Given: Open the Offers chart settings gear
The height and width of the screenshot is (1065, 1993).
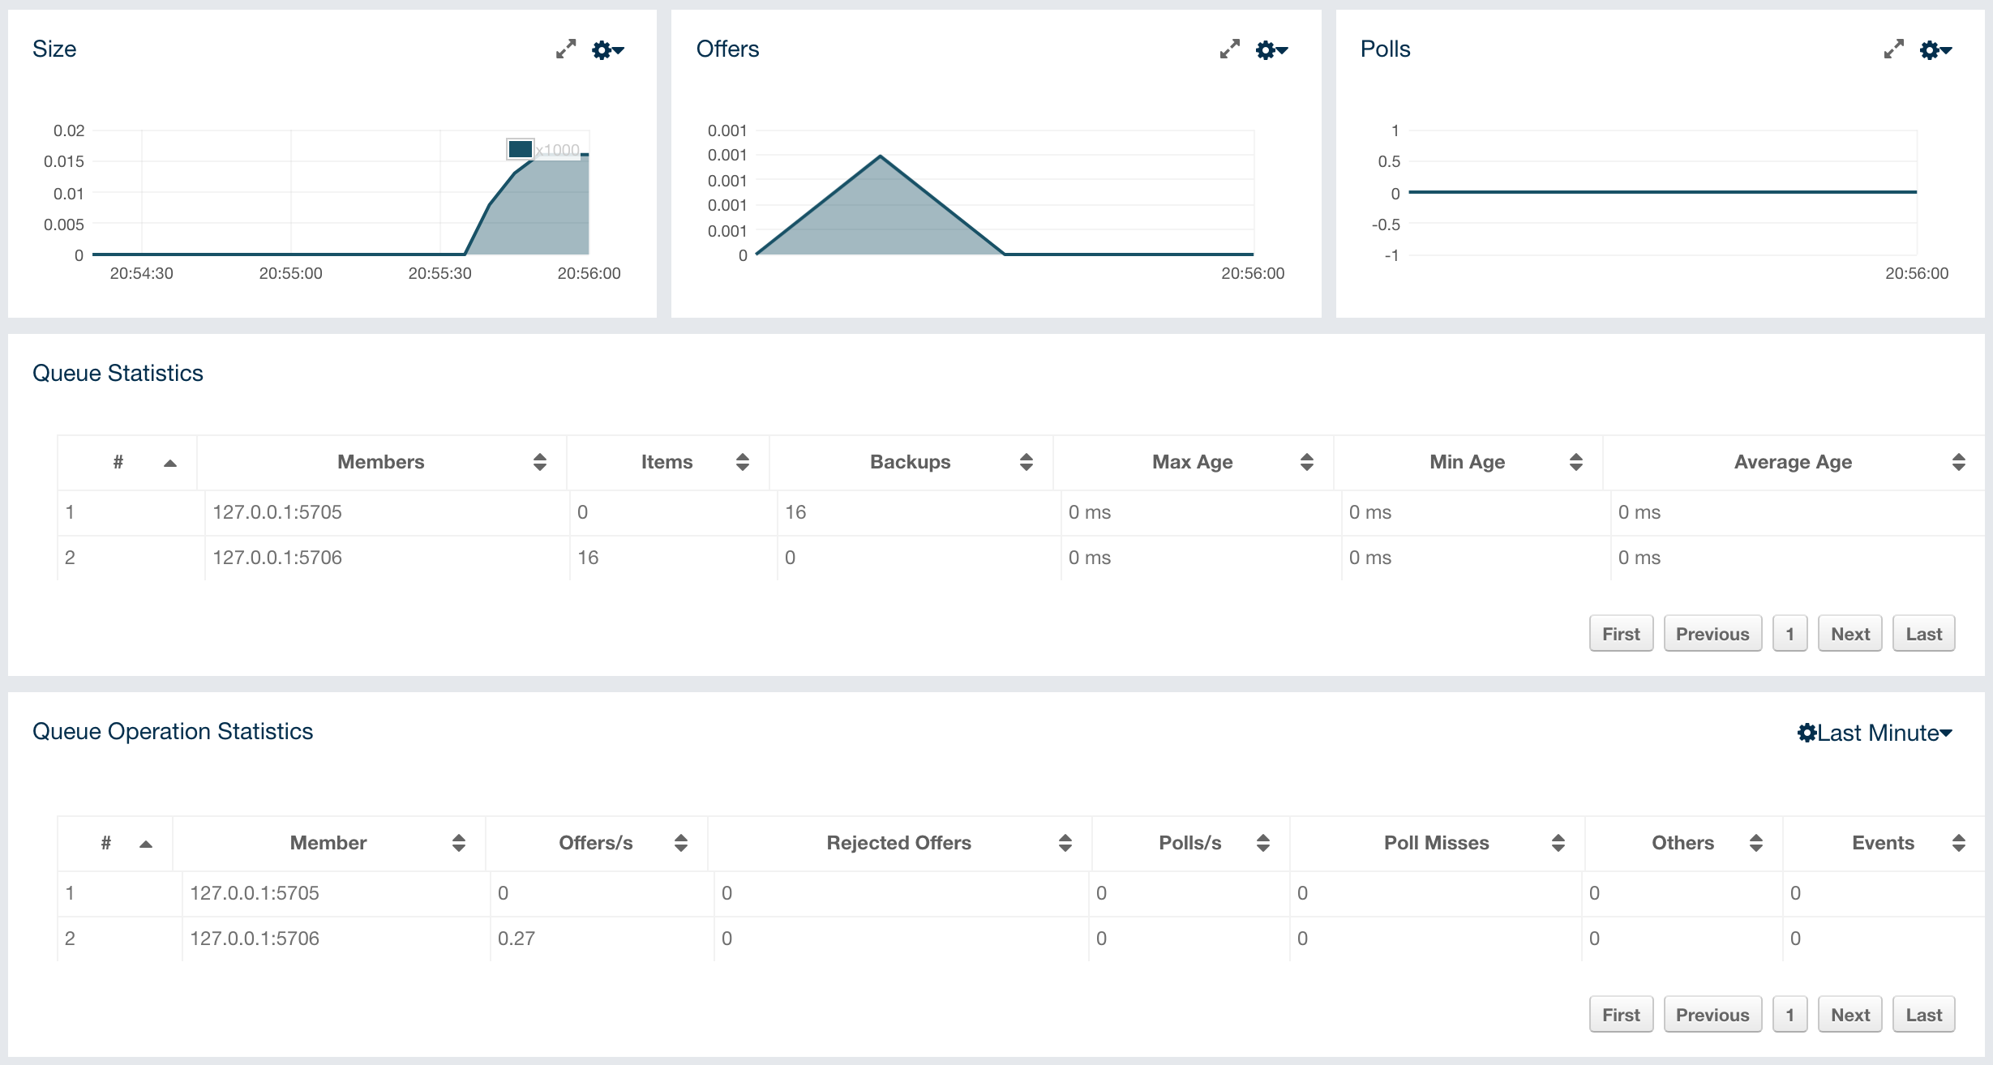Looking at the screenshot, I should (1272, 50).
